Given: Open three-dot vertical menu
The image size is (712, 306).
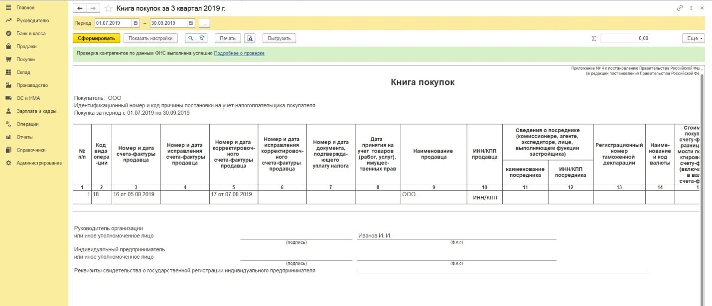Looking at the screenshot, I should click(x=692, y=8).
